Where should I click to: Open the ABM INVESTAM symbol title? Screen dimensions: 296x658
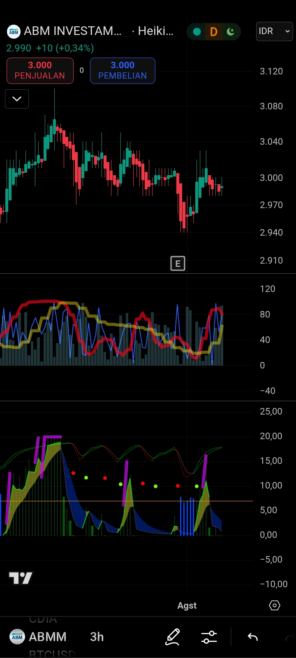(73, 31)
